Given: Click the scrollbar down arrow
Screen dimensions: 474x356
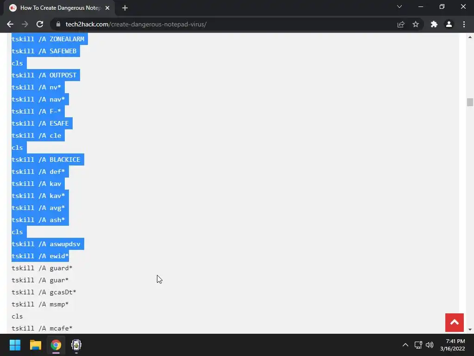Looking at the screenshot, I should coord(470,330).
